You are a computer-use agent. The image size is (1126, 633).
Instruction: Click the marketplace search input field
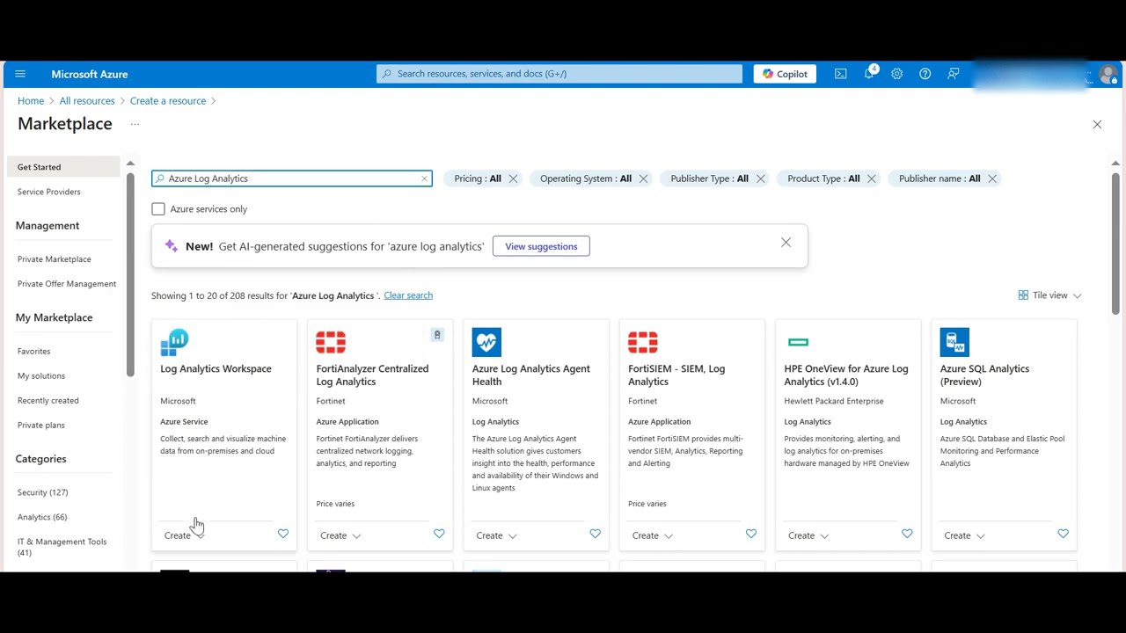click(291, 178)
